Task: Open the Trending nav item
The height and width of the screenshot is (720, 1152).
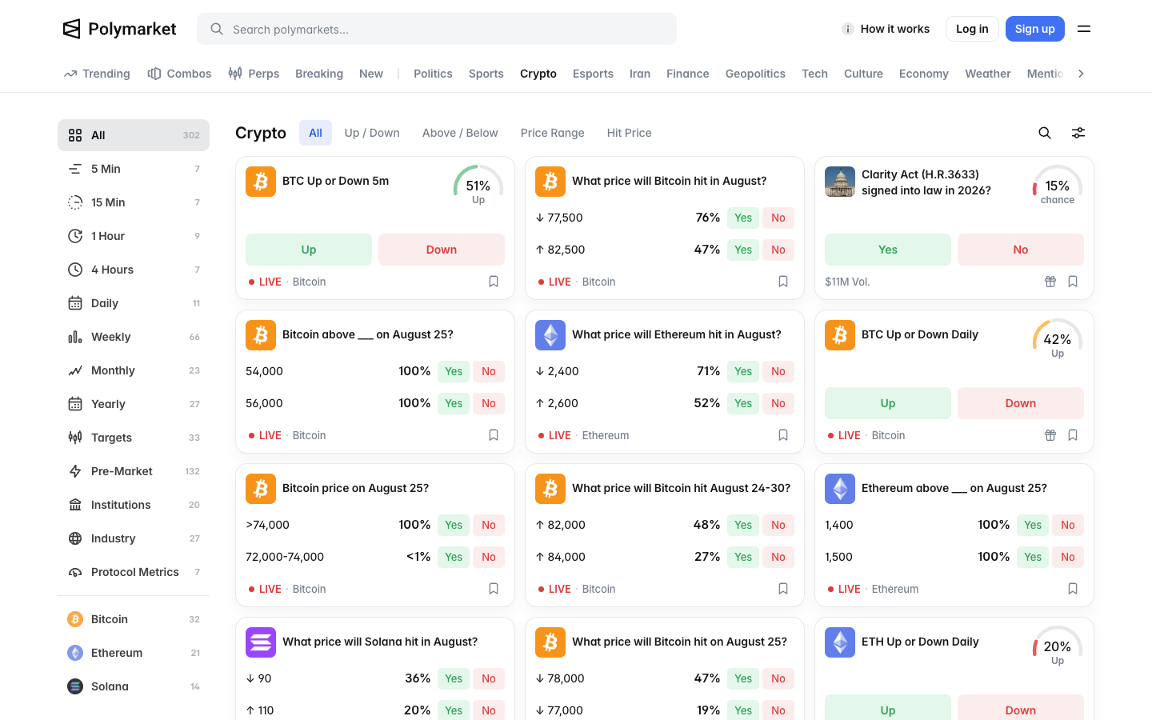Action: [97, 74]
